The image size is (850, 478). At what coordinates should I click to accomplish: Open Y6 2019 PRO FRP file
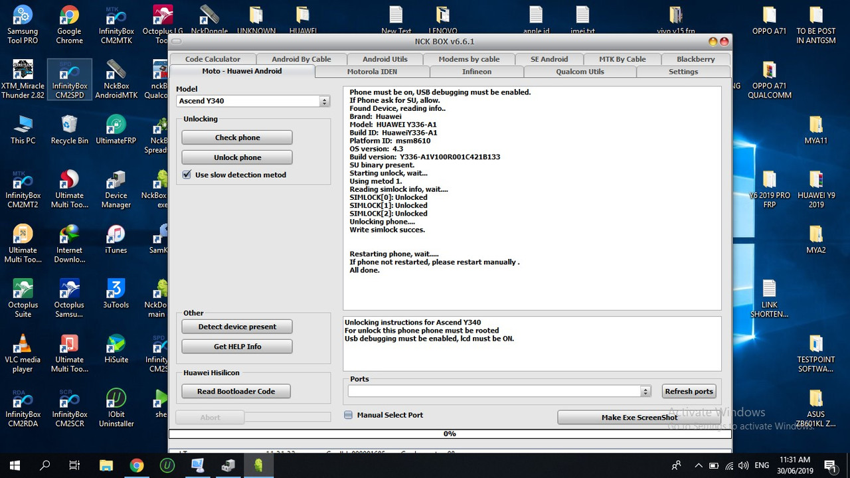click(770, 189)
